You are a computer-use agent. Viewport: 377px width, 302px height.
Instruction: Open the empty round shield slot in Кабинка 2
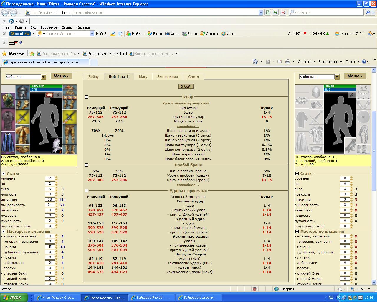[x=363, y=116]
